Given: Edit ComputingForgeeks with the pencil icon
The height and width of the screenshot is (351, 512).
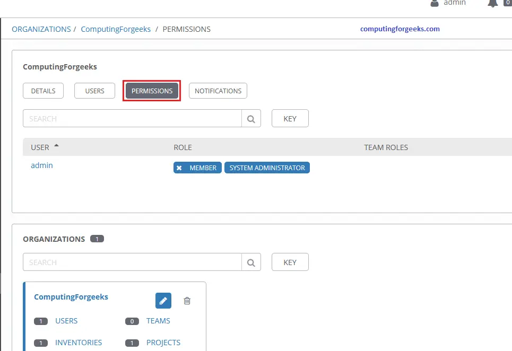Looking at the screenshot, I should [163, 301].
